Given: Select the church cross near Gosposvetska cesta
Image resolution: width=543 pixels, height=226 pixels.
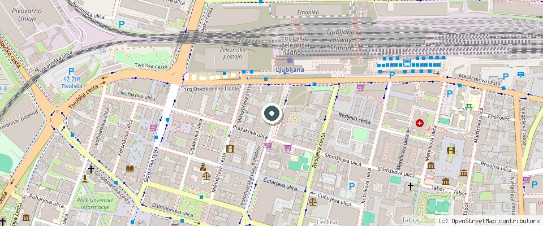Looking at the screenshot, I should point(90,169).
